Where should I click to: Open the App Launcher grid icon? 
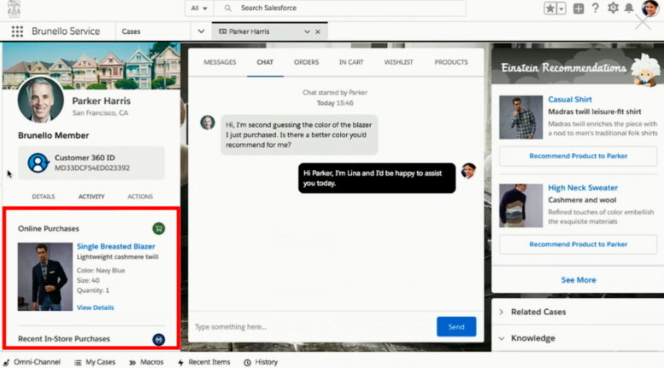[17, 32]
